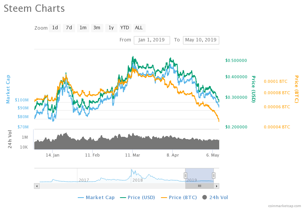Click the navigator right scroll arrow

[x=217, y=186]
